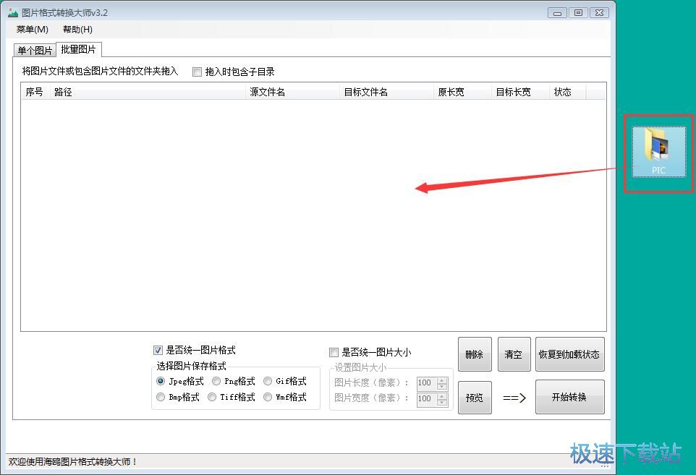The image size is (696, 475).
Task: Select Png格式 as output format
Action: (x=216, y=381)
